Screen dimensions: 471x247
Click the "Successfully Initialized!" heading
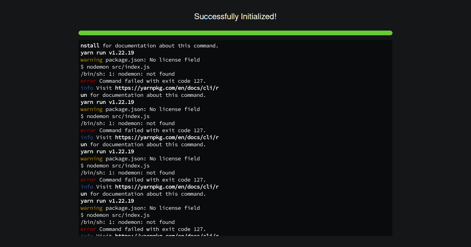click(x=235, y=16)
